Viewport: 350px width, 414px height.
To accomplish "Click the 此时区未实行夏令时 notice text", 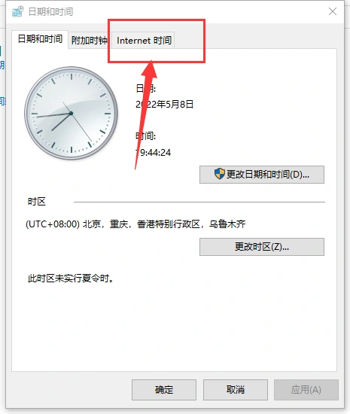I will [71, 279].
